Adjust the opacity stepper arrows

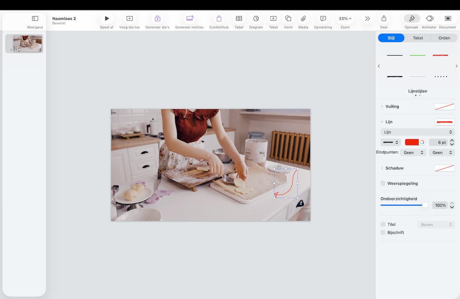click(452, 205)
